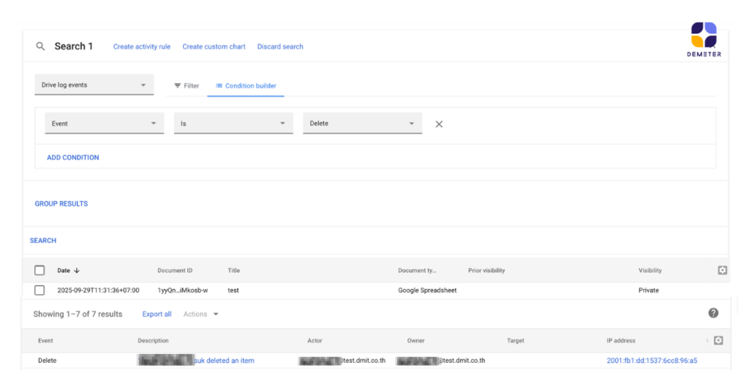Switch to the Filter tab

pos(187,86)
